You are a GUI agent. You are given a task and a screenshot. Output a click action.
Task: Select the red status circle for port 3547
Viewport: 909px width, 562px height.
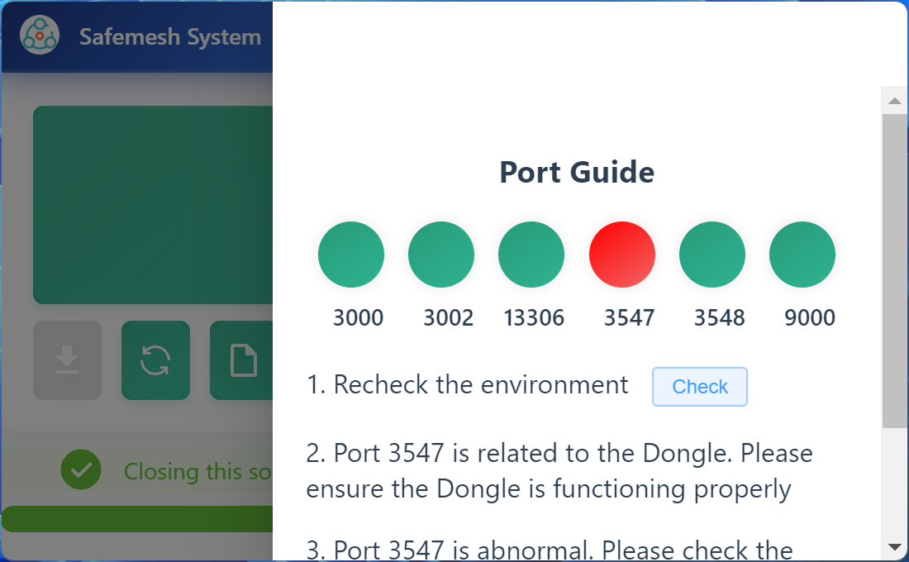[621, 255]
